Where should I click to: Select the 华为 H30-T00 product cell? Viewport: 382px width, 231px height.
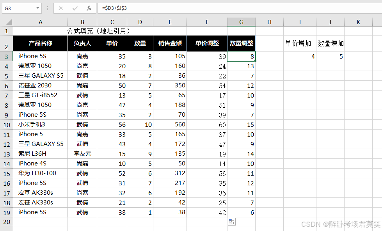tap(41, 173)
